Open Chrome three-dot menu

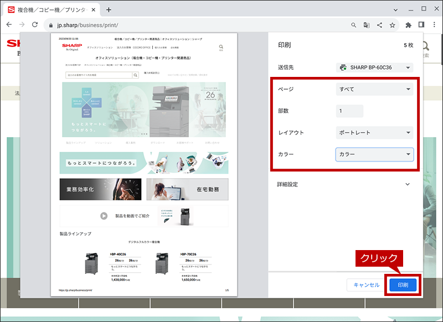pos(434,25)
